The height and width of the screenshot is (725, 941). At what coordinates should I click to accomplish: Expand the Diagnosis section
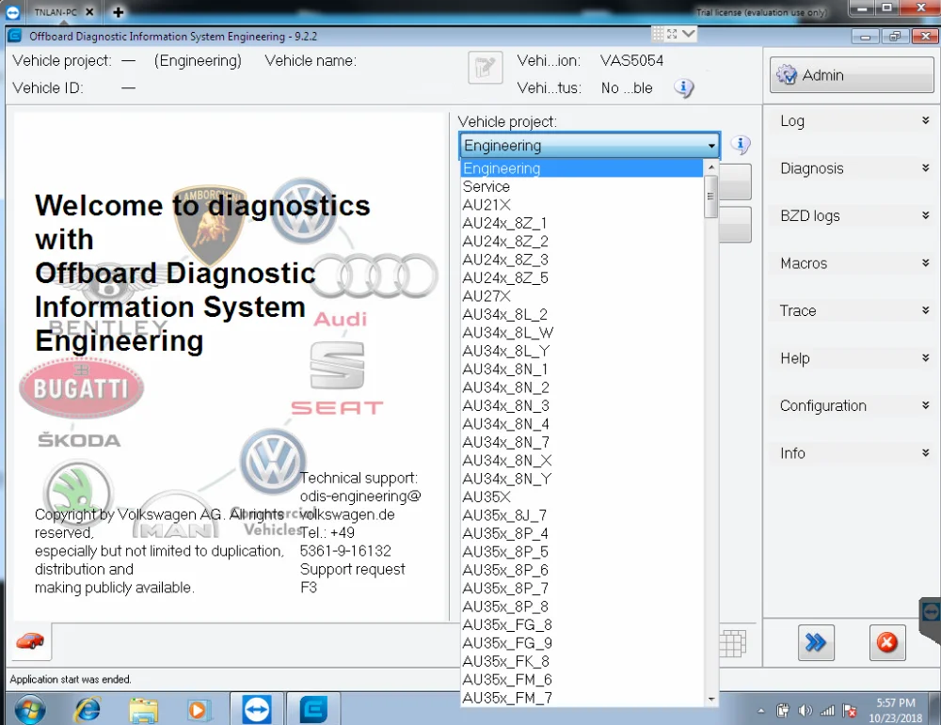[x=852, y=168]
